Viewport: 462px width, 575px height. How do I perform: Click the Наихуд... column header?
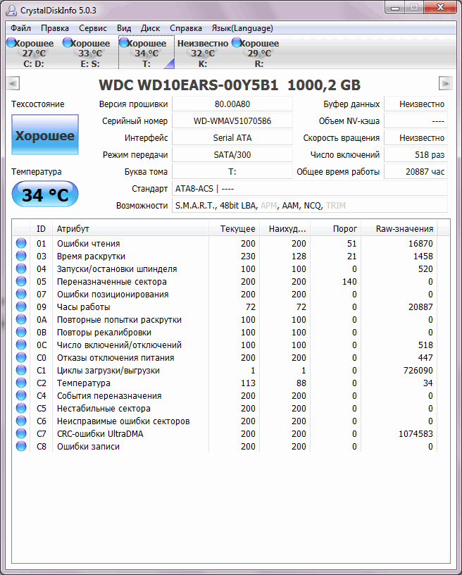(x=285, y=228)
